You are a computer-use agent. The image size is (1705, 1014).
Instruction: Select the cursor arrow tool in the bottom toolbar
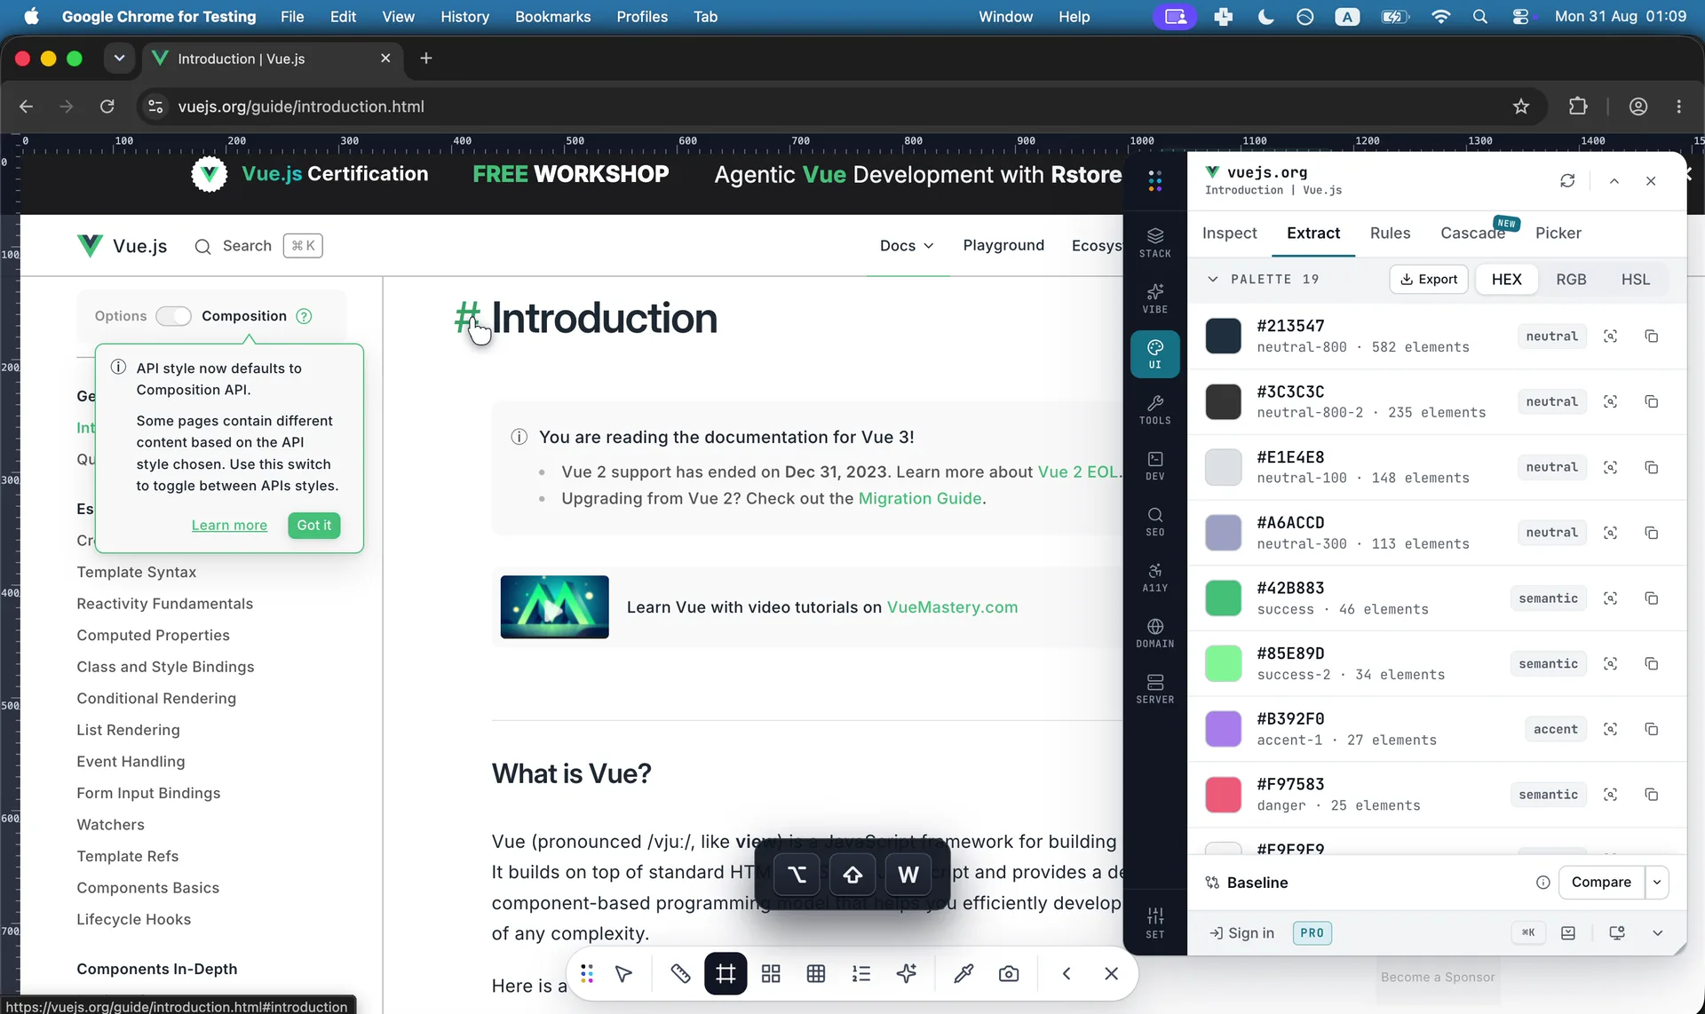coord(623,974)
